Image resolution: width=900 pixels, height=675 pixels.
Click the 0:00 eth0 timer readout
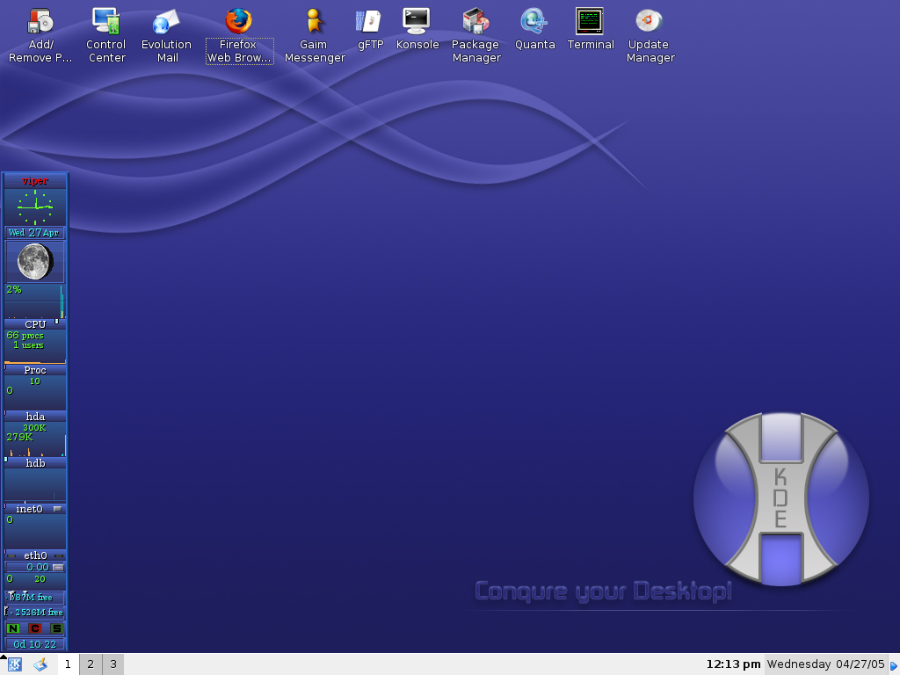point(38,567)
